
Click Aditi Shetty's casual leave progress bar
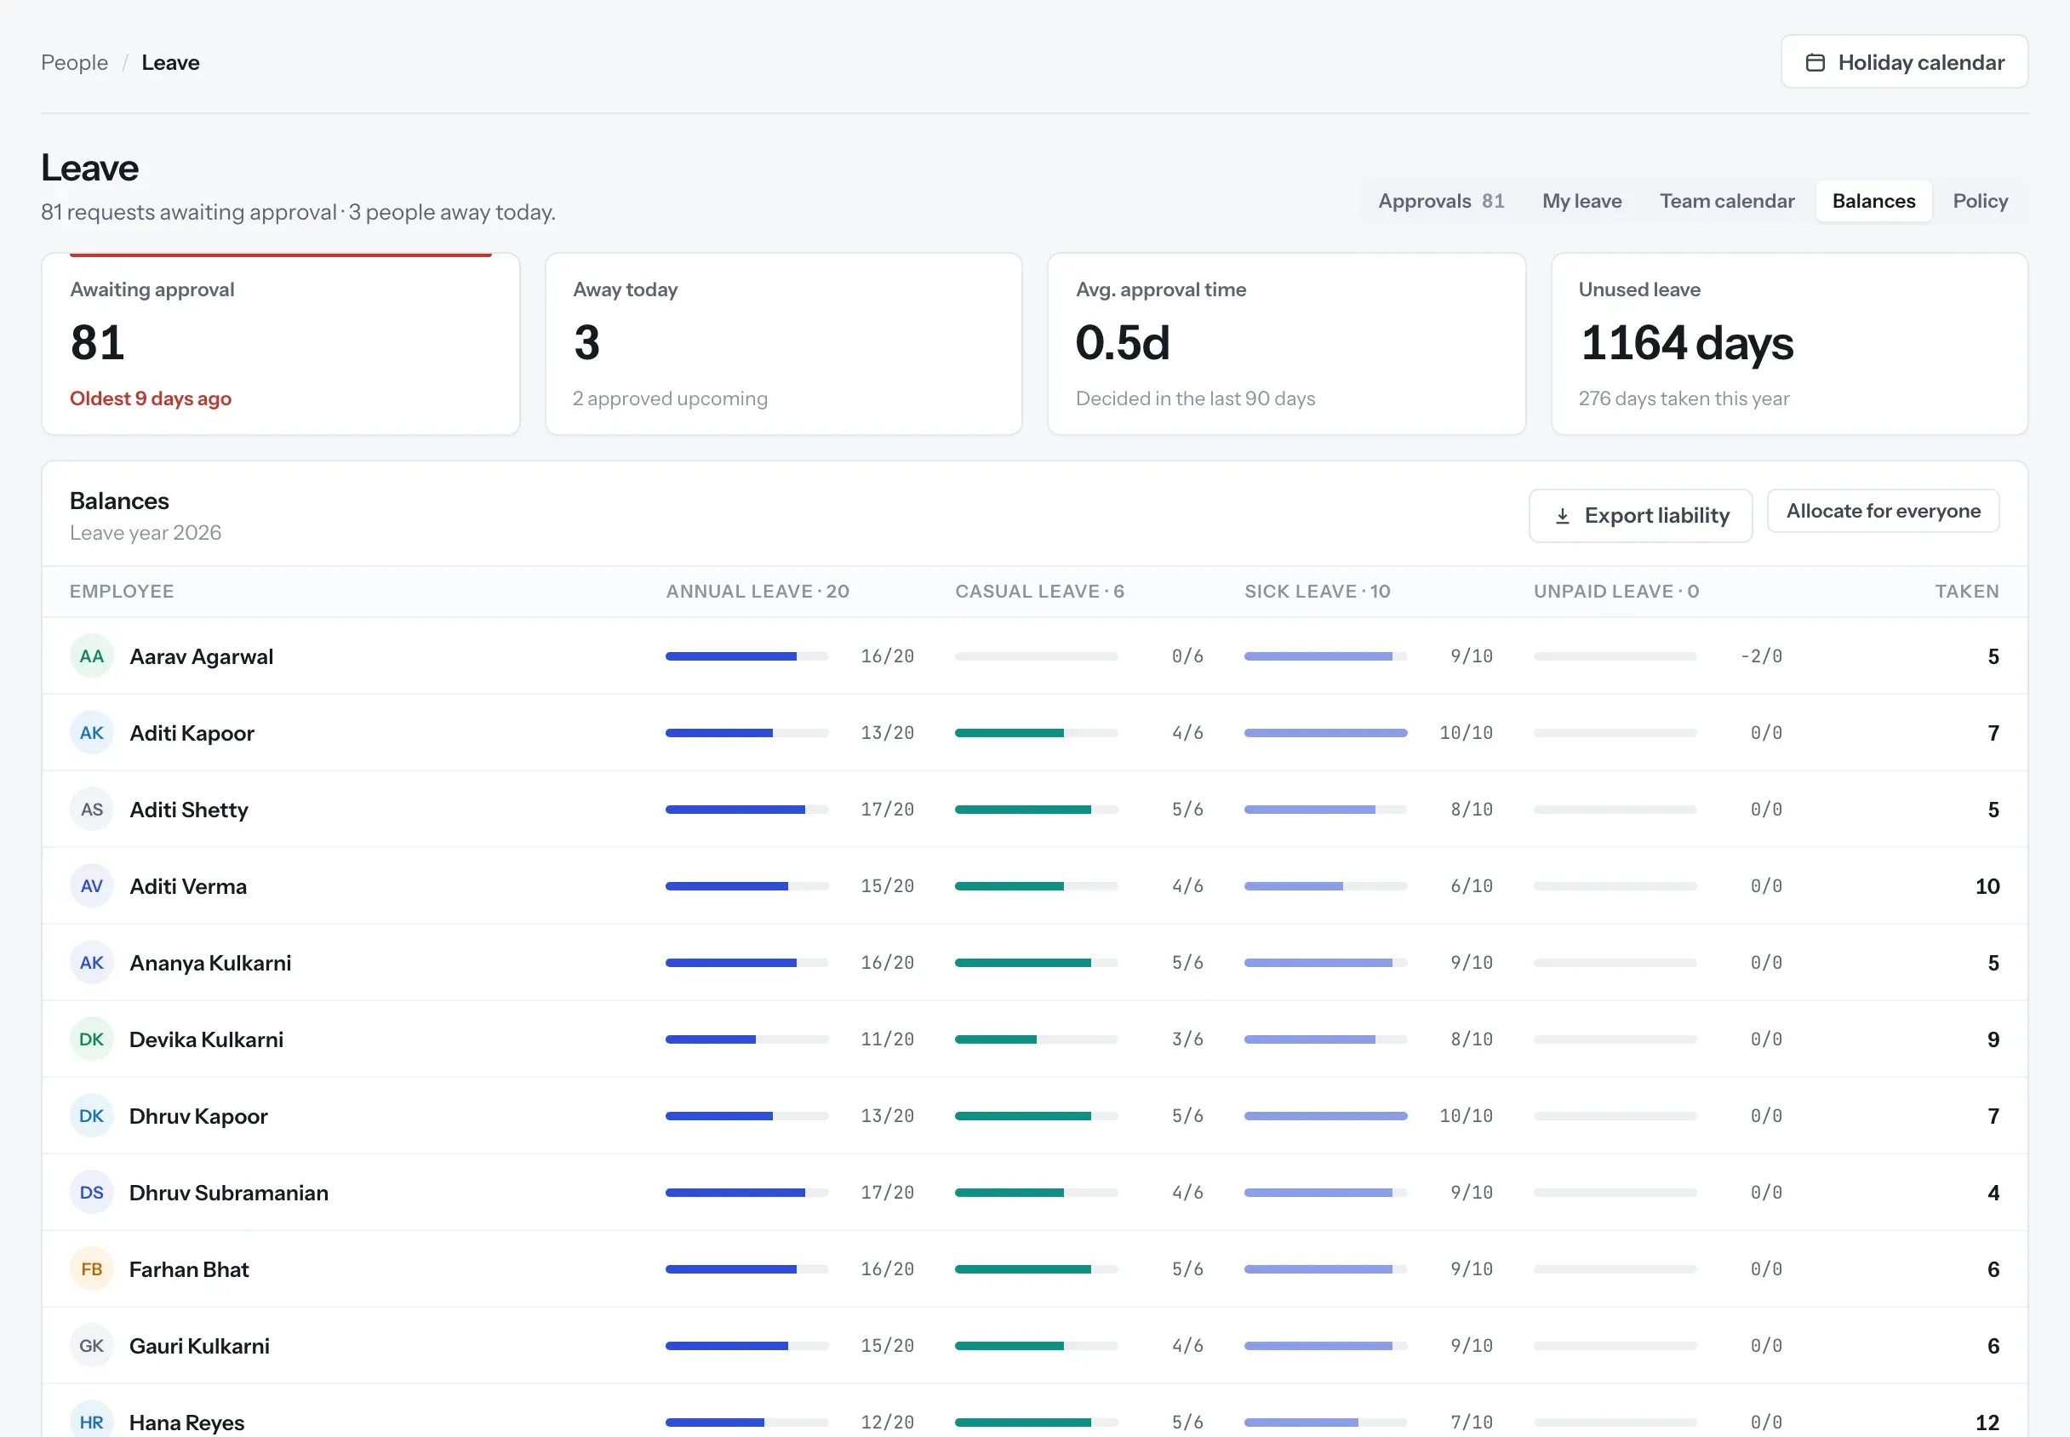tap(1036, 810)
